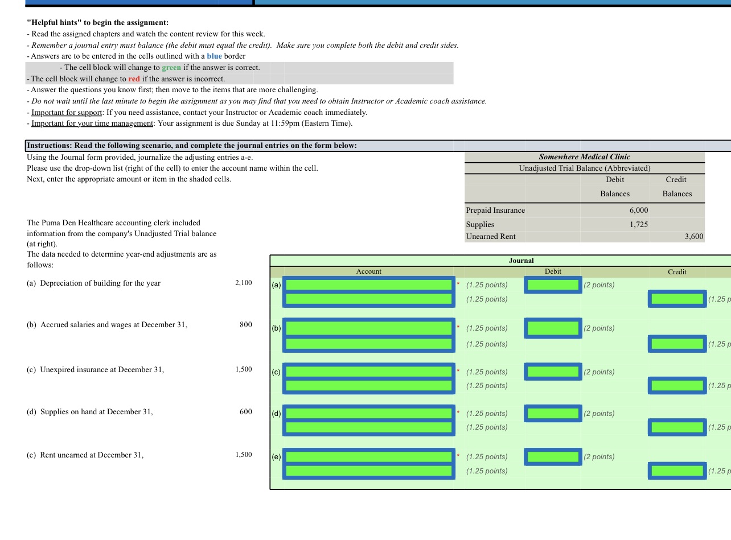Select the Debit amount cell for entry (a)

(553, 285)
